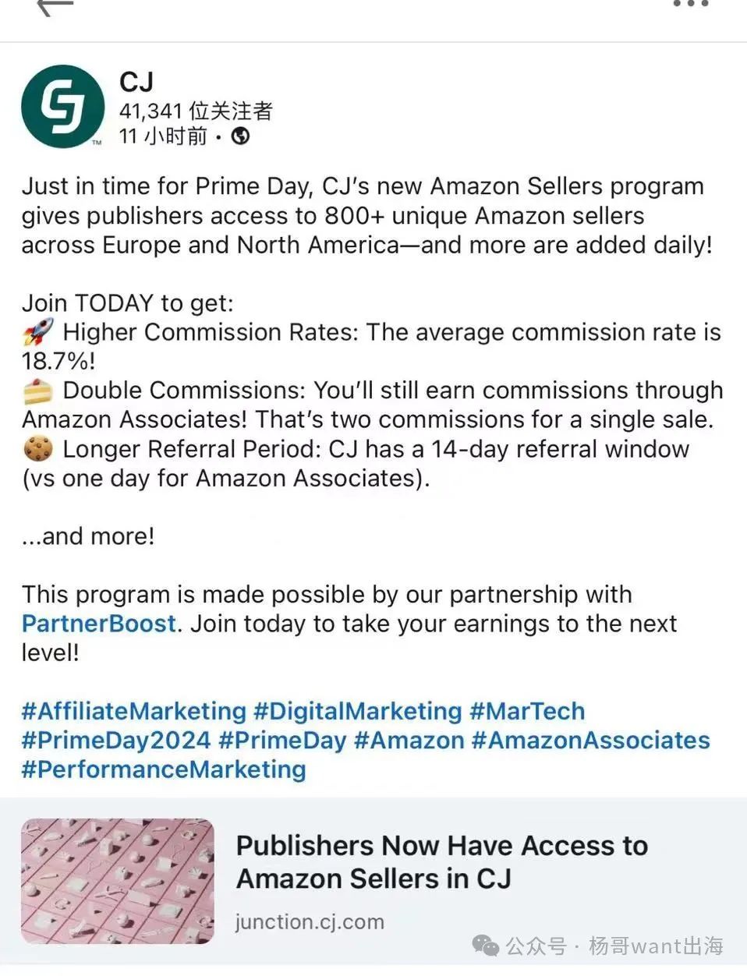This screenshot has height=976, width=747.
Task: Open the #DigitalMarketing hashtag
Action: point(358,711)
